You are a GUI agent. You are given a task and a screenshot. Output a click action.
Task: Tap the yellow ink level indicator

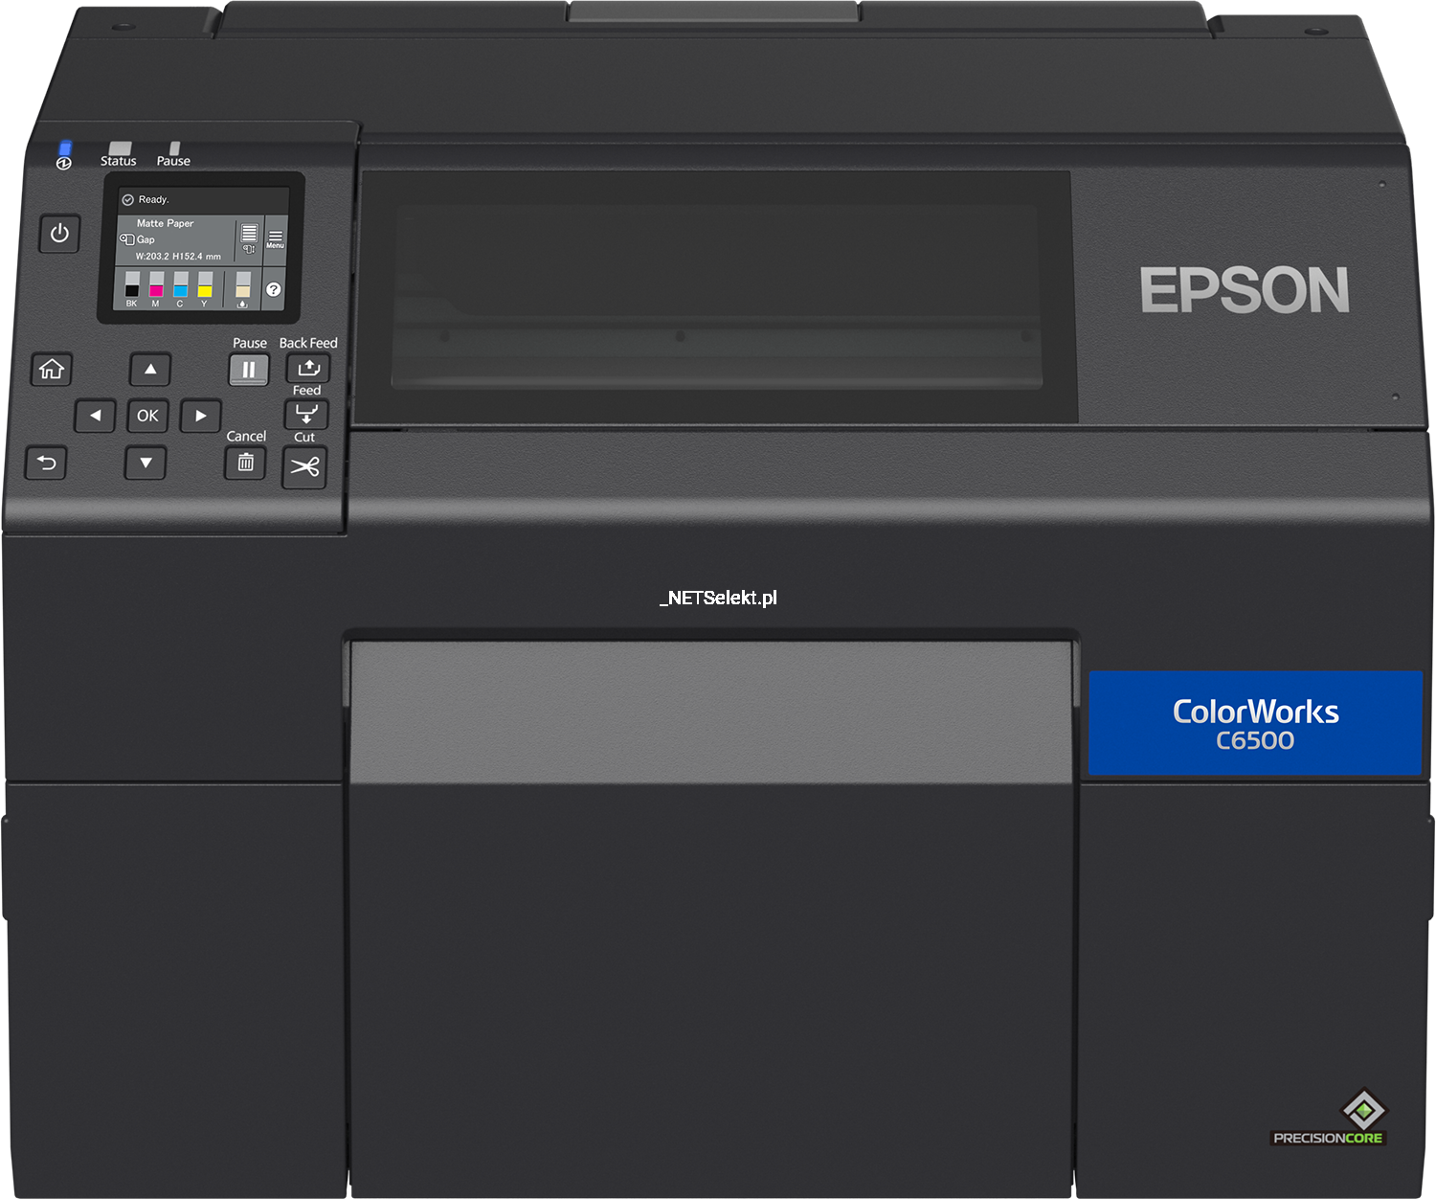pyautogui.click(x=205, y=288)
